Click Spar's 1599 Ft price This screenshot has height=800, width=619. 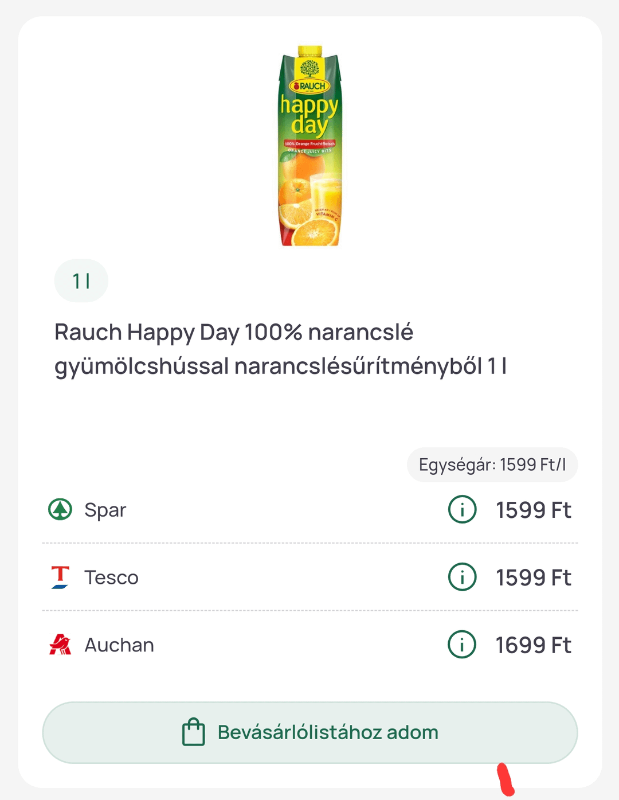pyautogui.click(x=534, y=510)
